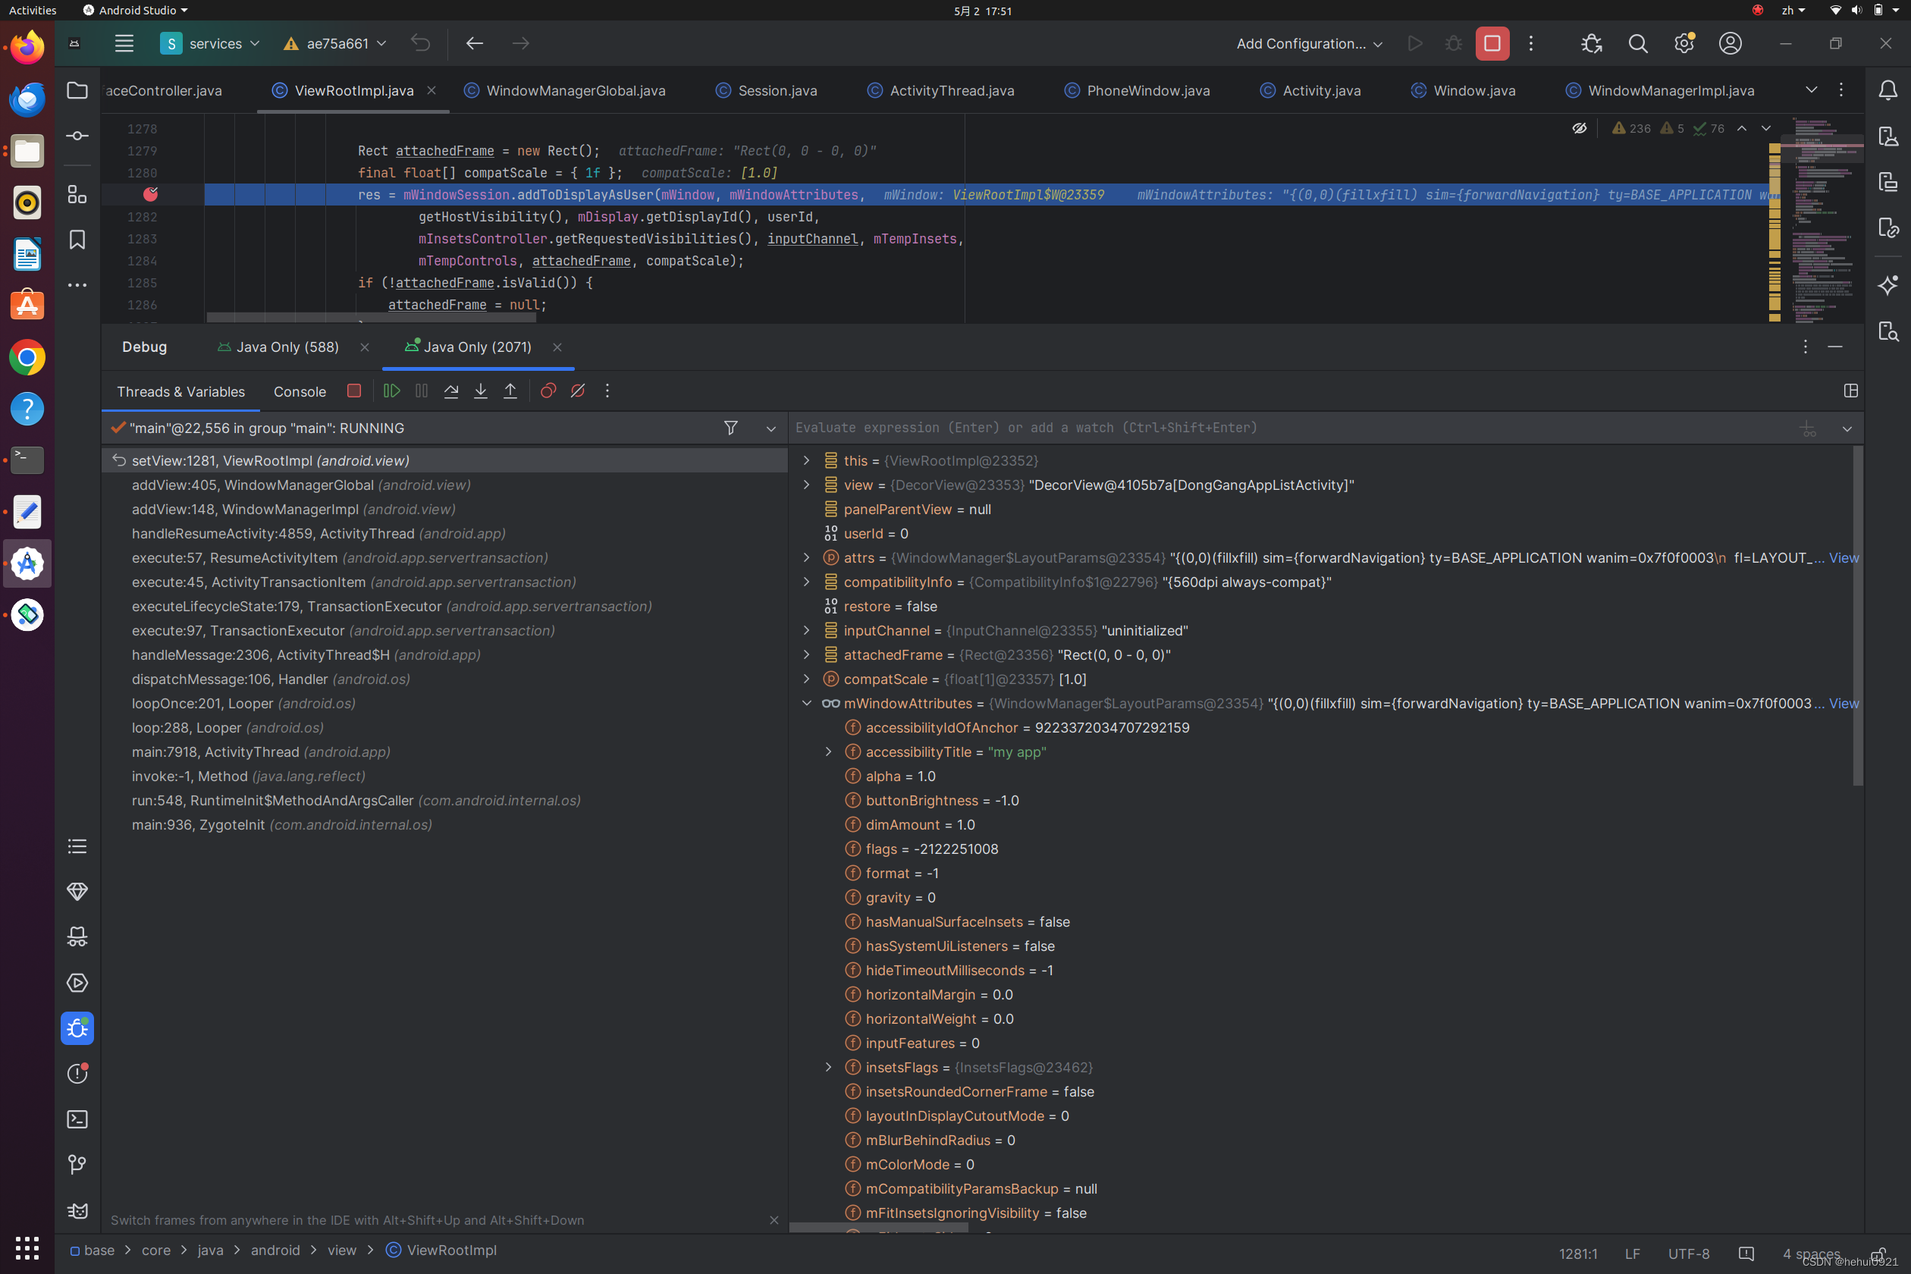The height and width of the screenshot is (1274, 1911).
Task: Dismiss the Switch frames hint
Action: [x=773, y=1219]
